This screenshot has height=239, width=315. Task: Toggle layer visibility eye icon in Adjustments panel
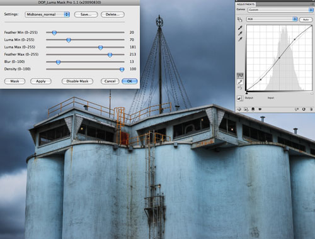point(260,109)
